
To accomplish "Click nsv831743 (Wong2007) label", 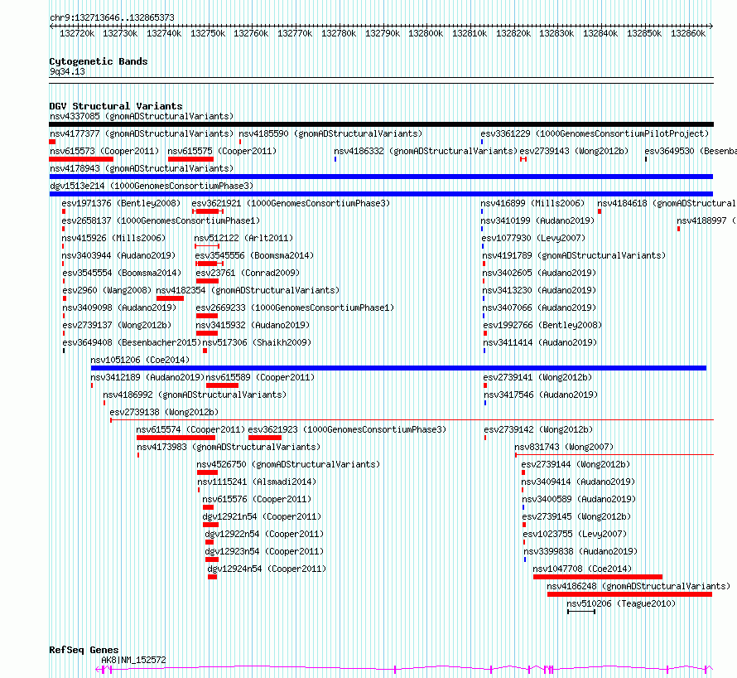I will [564, 447].
